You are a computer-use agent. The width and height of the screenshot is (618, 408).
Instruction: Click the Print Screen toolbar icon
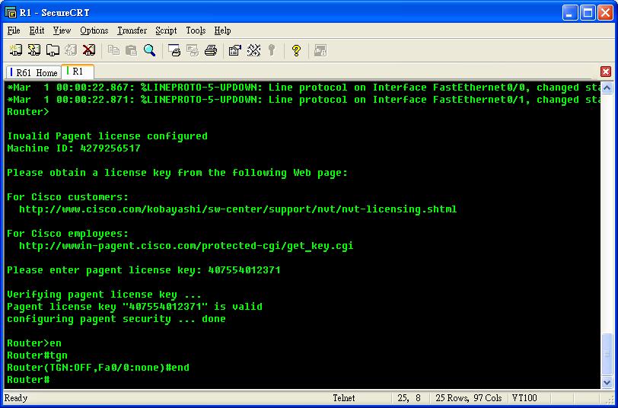pyautogui.click(x=174, y=50)
